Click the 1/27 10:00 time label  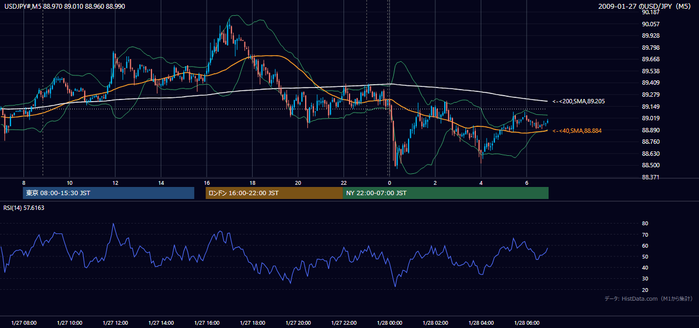click(69, 323)
